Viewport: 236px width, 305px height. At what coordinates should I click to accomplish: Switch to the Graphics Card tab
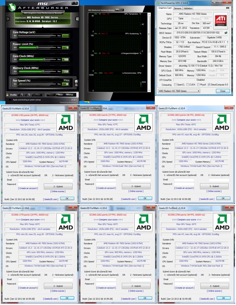pos(165,8)
